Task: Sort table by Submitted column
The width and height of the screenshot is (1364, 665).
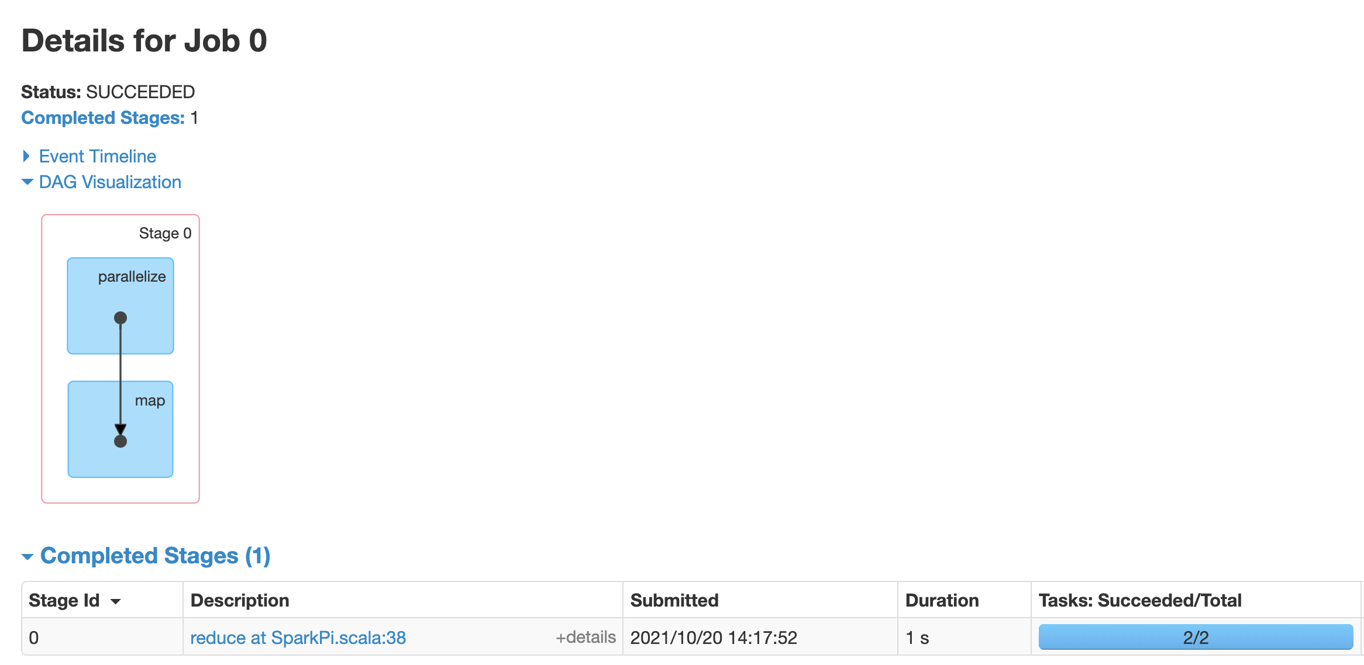Action: click(x=674, y=600)
